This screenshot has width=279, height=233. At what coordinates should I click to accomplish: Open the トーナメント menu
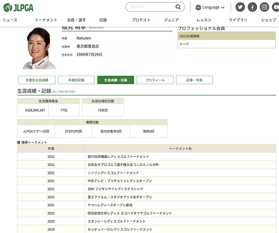pos(46,20)
